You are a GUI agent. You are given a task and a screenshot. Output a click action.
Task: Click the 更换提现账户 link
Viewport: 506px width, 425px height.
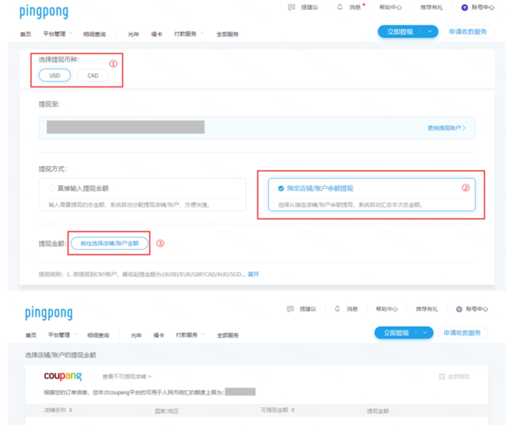pos(446,128)
